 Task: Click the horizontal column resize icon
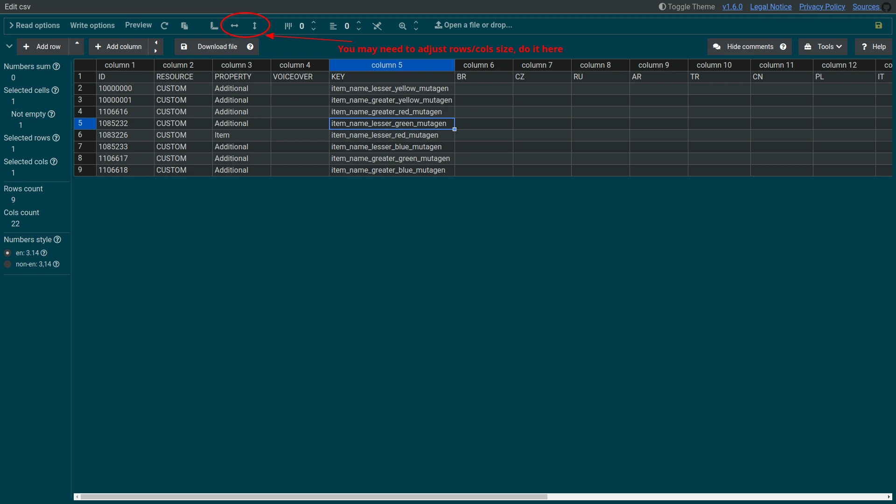click(x=235, y=26)
